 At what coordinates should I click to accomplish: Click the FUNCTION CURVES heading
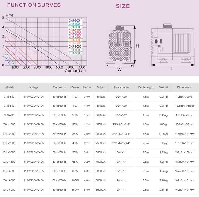pos(34,5)
